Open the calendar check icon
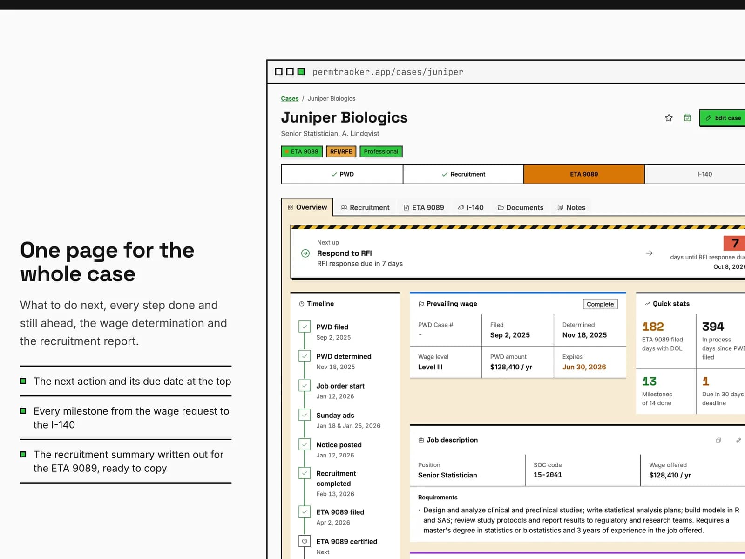The image size is (745, 559). (687, 118)
